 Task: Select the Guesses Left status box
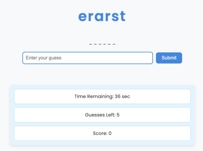(x=102, y=115)
